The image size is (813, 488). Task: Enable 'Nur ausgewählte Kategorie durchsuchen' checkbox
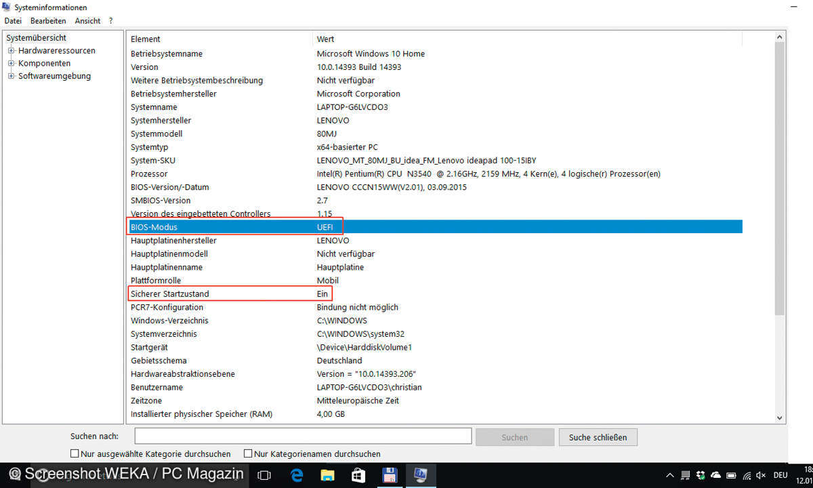coord(75,453)
